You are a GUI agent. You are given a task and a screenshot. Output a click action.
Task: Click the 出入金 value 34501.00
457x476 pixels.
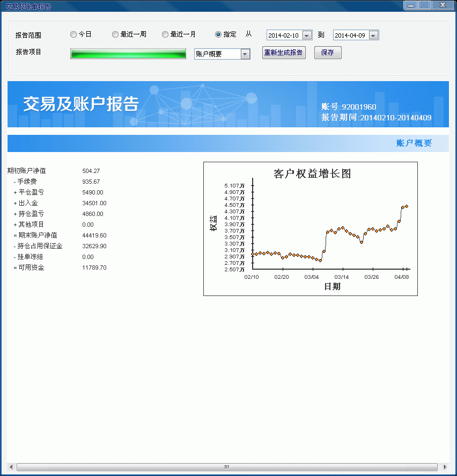click(x=94, y=203)
